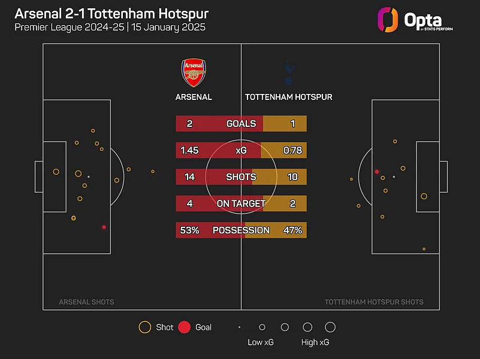Select Tottenham's largest shot circle near goal

pyautogui.click(x=424, y=196)
